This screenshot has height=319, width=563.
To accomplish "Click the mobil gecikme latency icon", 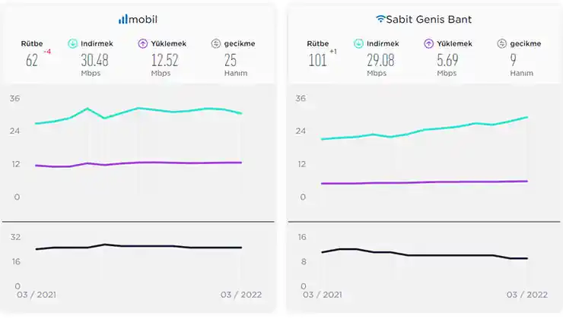I will pyautogui.click(x=215, y=44).
